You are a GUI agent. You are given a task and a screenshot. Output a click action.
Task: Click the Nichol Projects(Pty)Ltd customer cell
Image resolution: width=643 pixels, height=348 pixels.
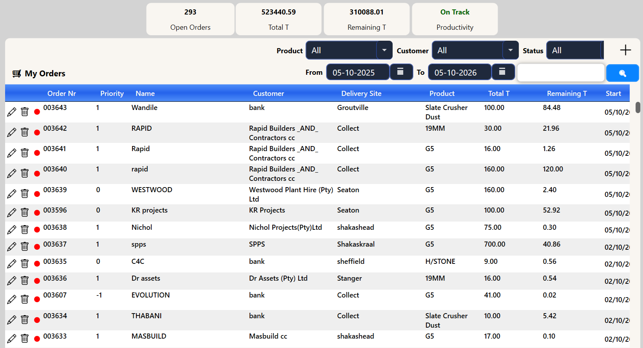pyautogui.click(x=286, y=227)
